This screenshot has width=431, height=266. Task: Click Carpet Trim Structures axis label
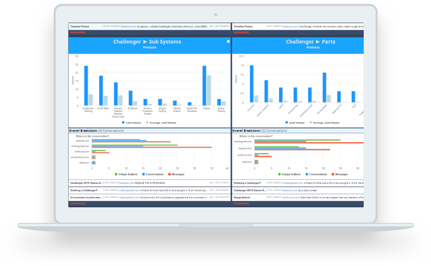(192, 110)
